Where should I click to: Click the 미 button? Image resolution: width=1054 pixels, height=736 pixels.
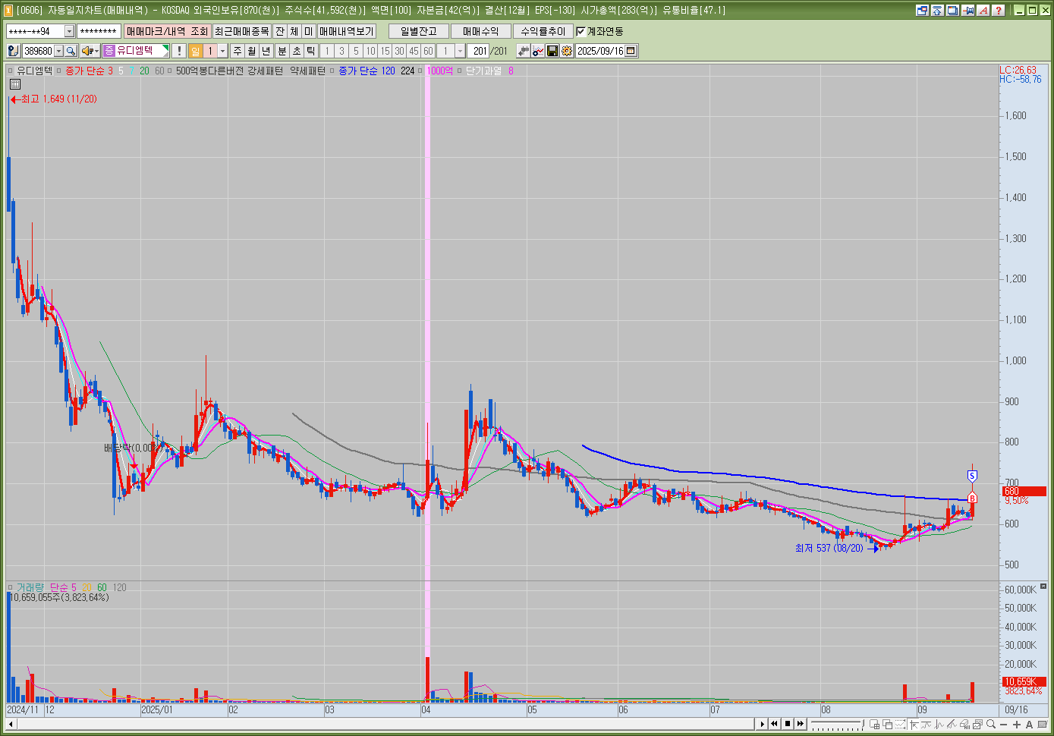coord(309,31)
